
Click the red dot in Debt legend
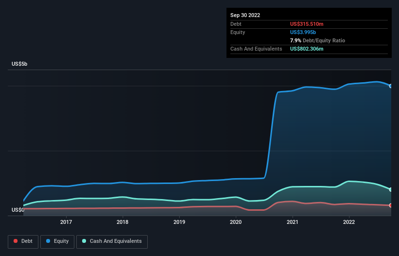[x=16, y=241]
